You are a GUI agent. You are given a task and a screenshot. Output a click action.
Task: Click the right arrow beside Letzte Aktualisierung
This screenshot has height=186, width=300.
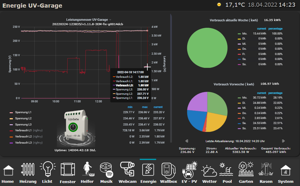283,141
